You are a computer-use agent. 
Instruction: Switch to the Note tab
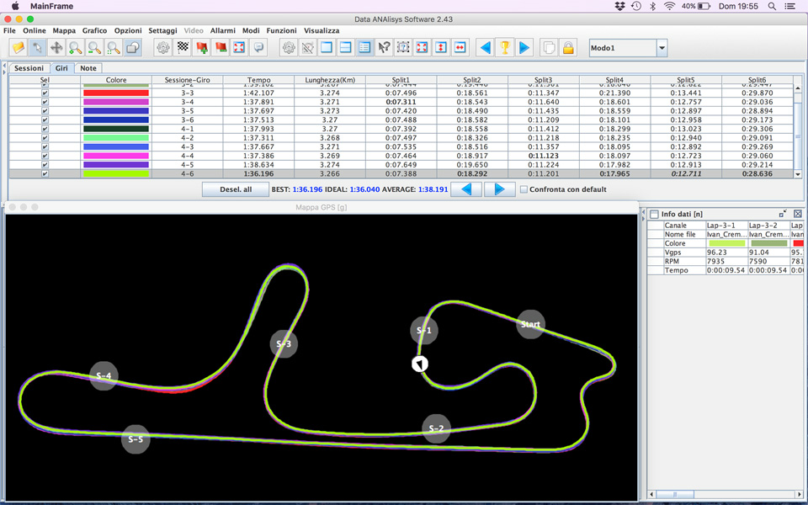tap(88, 68)
